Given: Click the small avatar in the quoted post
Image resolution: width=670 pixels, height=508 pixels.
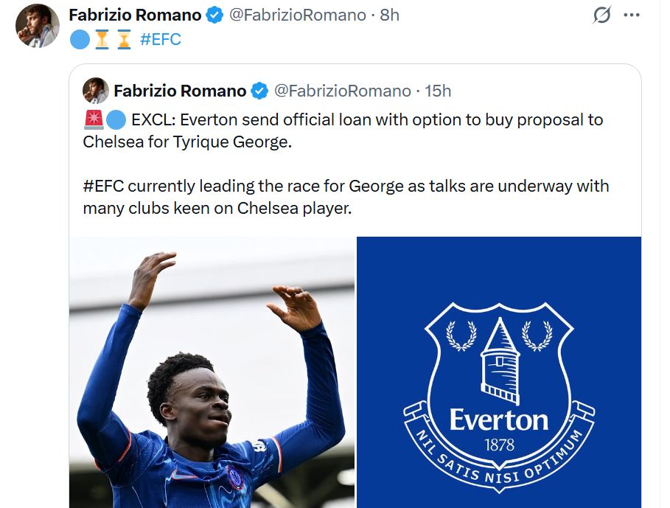Looking at the screenshot, I should point(96,91).
